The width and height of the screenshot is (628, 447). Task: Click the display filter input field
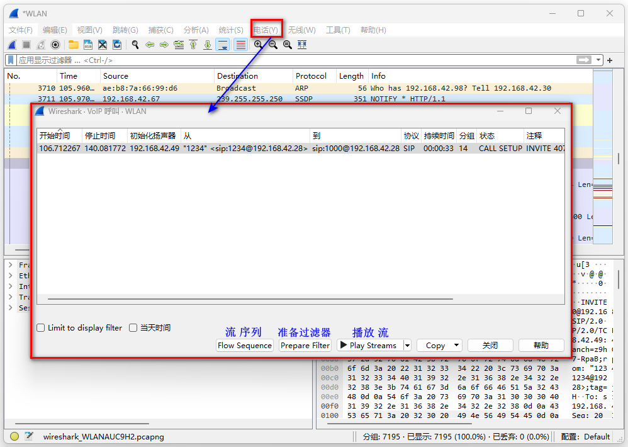click(296, 60)
